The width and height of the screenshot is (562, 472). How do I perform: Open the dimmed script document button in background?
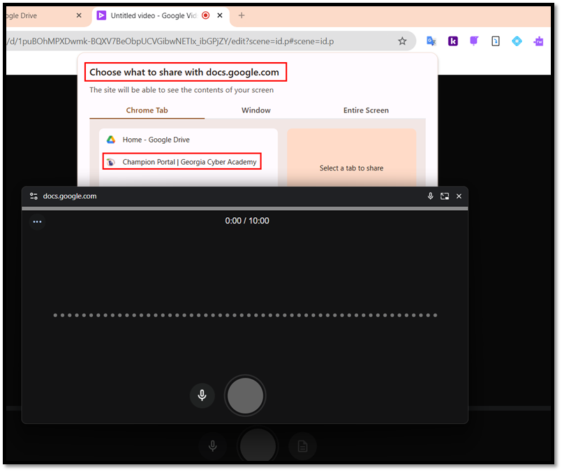[x=302, y=446]
